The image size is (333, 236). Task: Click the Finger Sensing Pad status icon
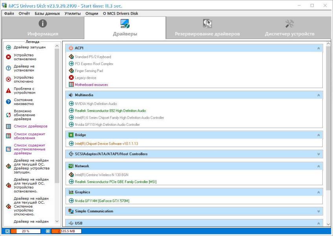72,70
